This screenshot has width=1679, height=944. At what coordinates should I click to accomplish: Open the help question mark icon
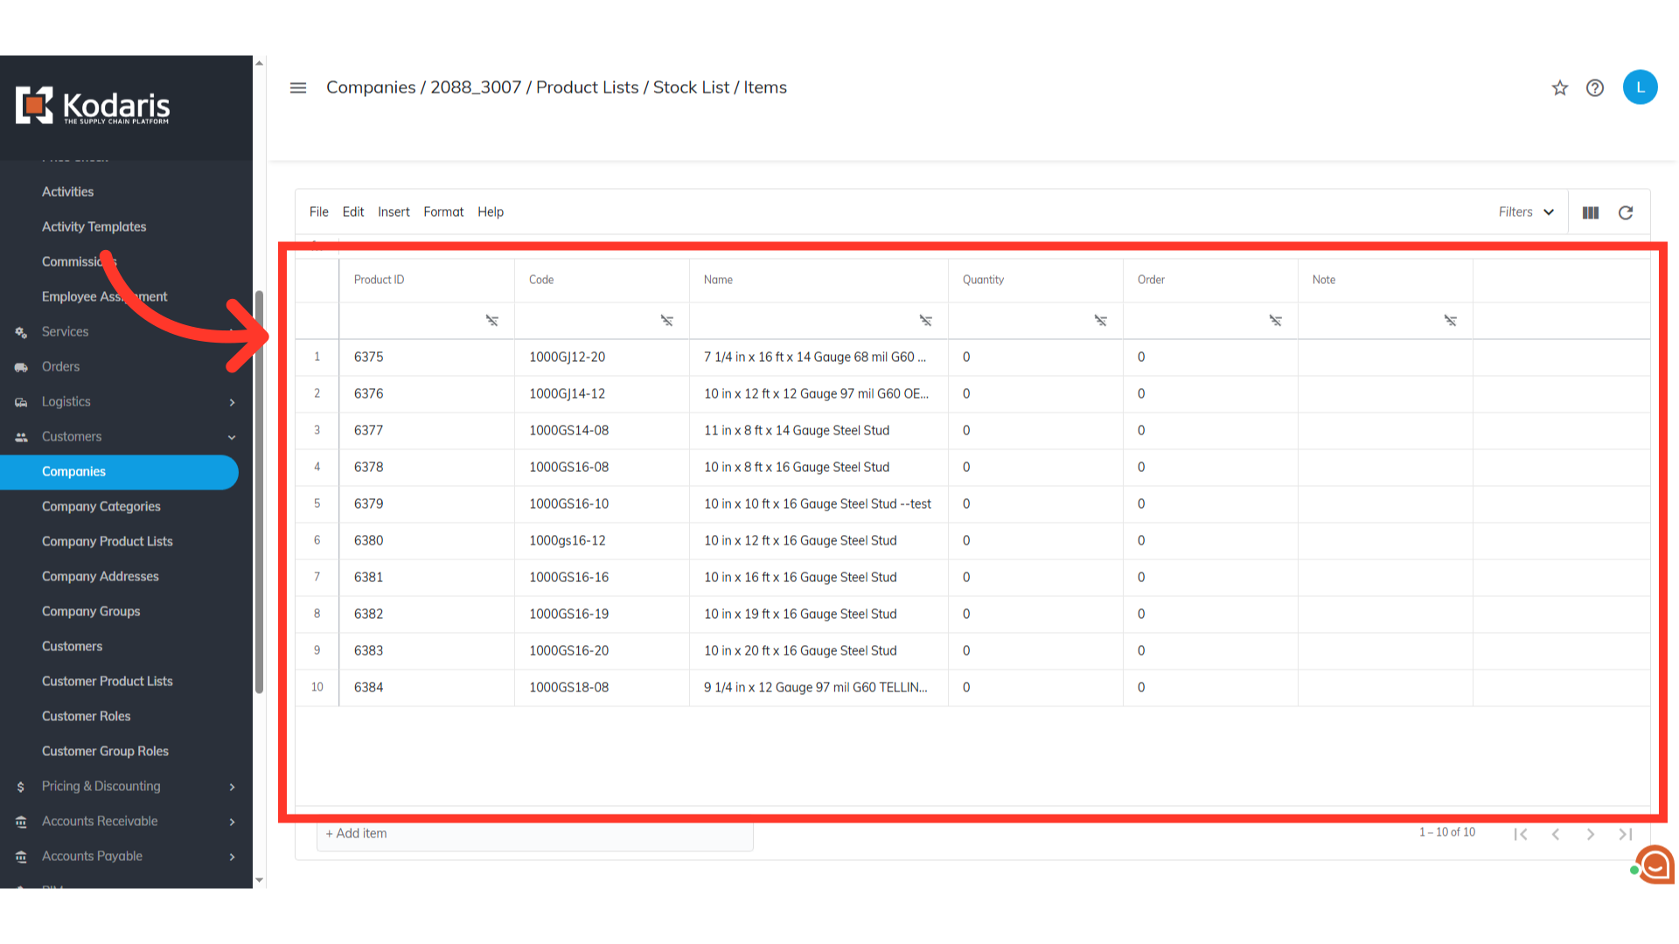(1594, 88)
